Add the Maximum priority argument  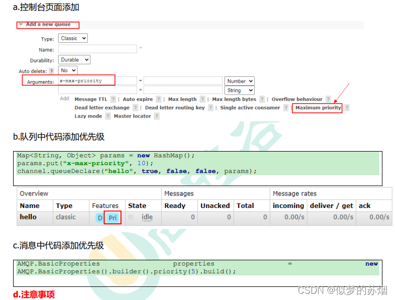318,108
